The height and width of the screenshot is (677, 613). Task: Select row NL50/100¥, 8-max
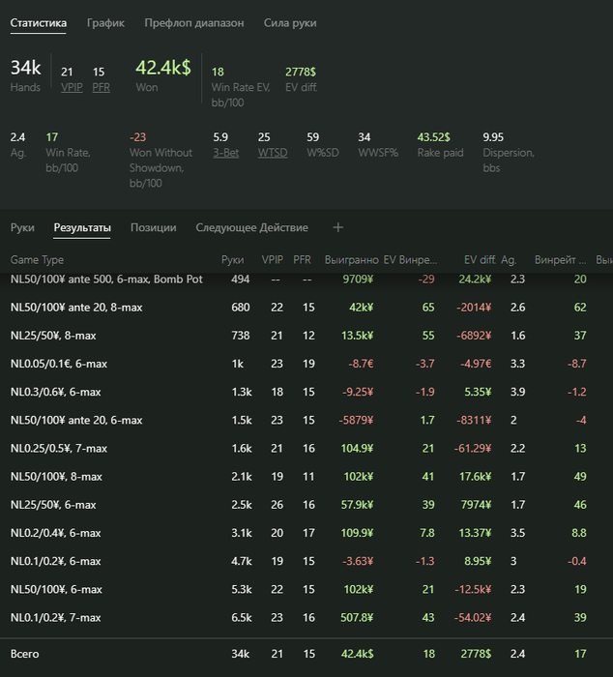306,477
